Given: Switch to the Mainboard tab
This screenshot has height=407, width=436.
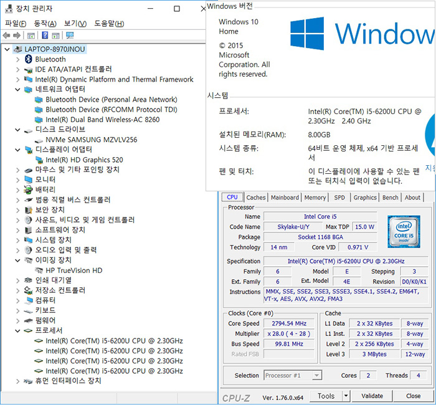Looking at the screenshot, I should [x=285, y=198].
